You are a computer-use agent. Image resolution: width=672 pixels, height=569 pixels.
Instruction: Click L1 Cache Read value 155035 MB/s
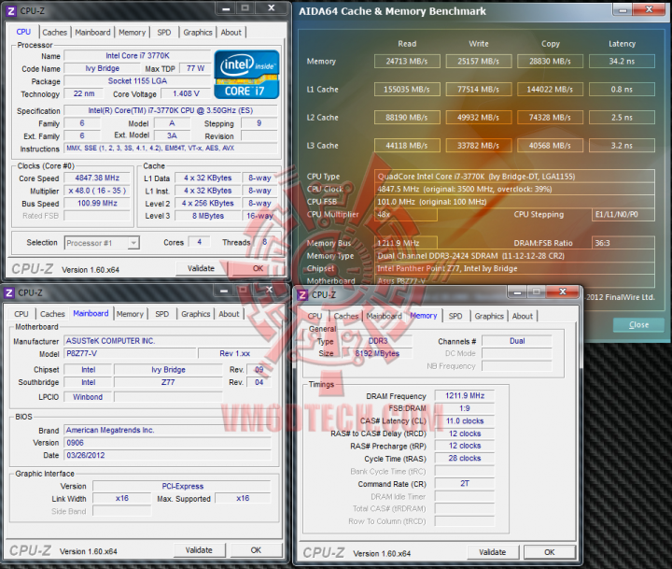point(407,90)
